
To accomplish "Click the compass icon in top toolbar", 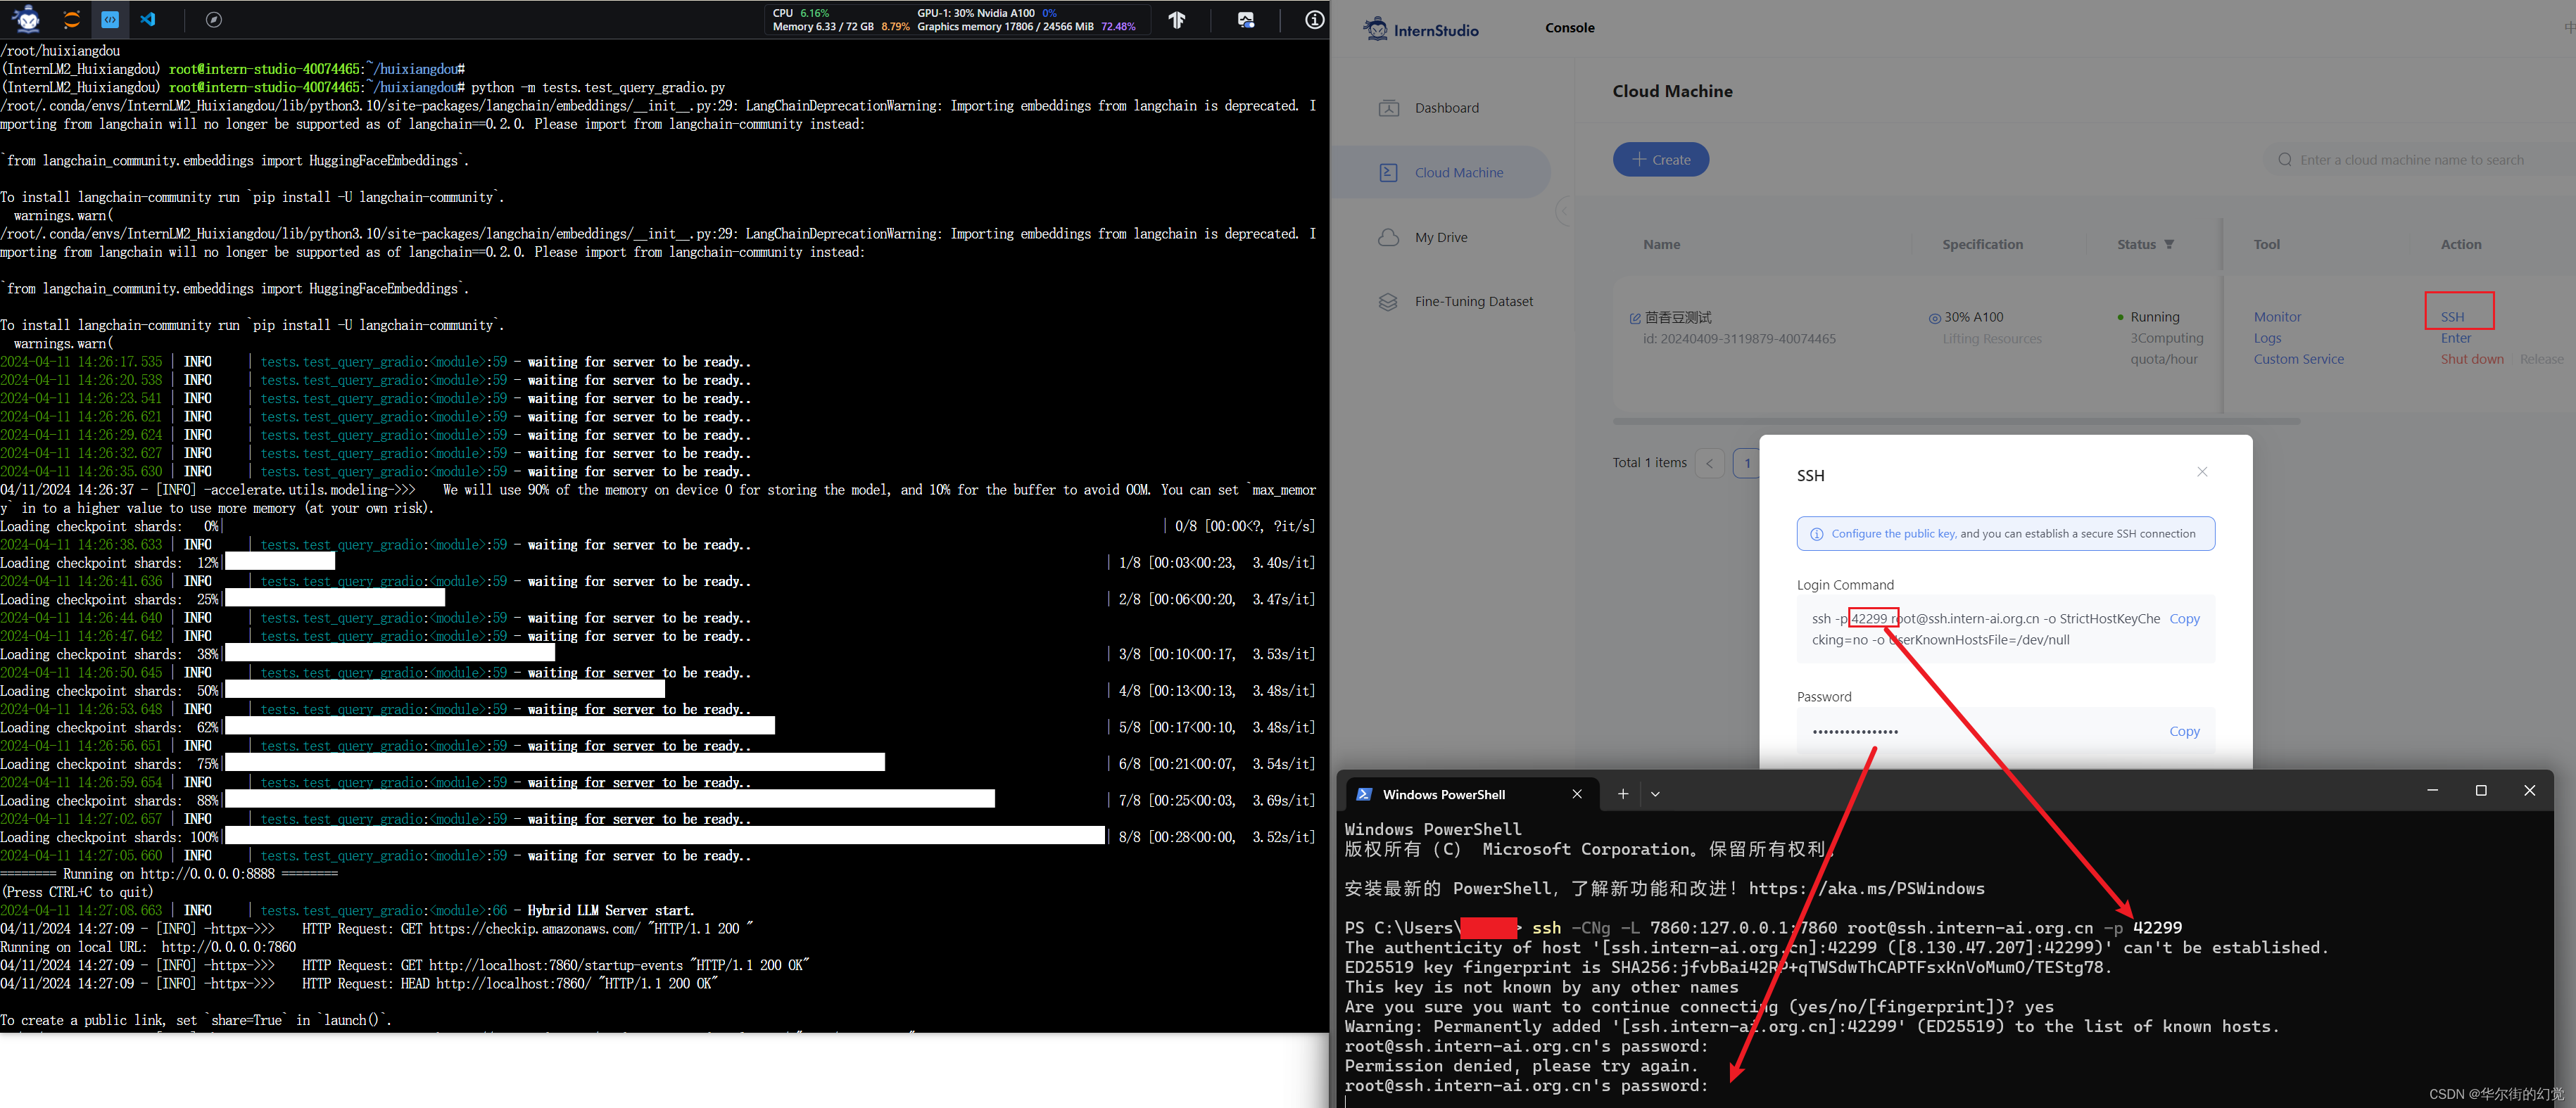I will tap(213, 19).
